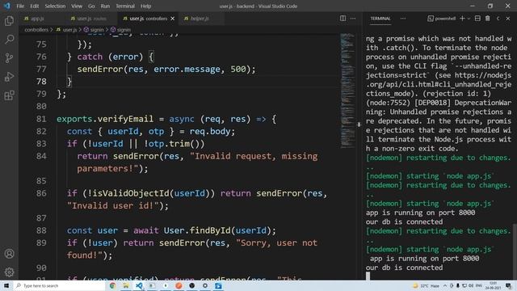Click the first signin breadcrumb symbol
The image size is (517, 291).
(94, 30)
